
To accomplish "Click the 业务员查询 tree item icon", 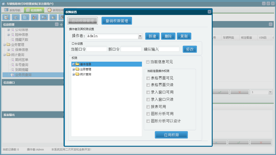I will (12, 75).
